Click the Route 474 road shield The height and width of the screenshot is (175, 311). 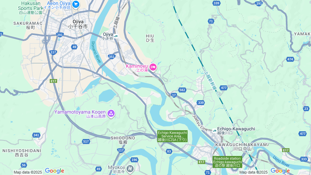[x=290, y=59]
